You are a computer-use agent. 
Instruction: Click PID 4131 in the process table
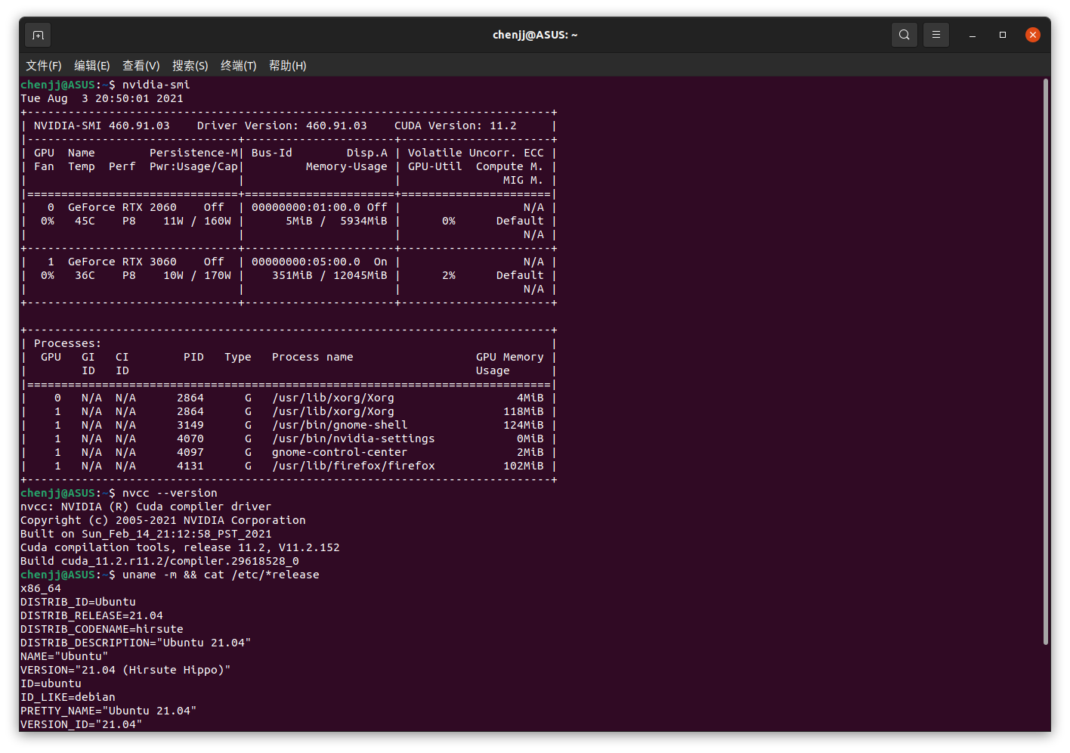(x=190, y=466)
